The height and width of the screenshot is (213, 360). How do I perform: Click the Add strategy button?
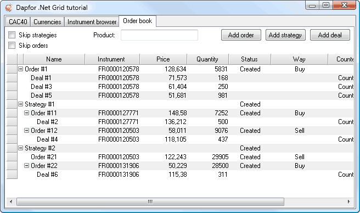[285, 35]
